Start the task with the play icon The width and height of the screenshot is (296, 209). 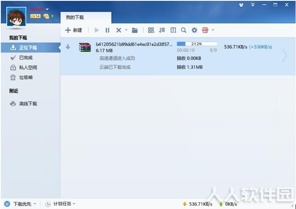[x=97, y=30]
